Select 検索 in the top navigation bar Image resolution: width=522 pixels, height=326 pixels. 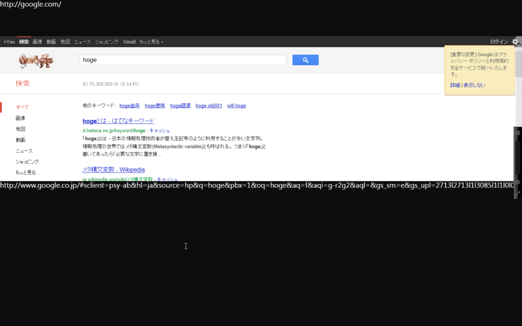point(23,42)
